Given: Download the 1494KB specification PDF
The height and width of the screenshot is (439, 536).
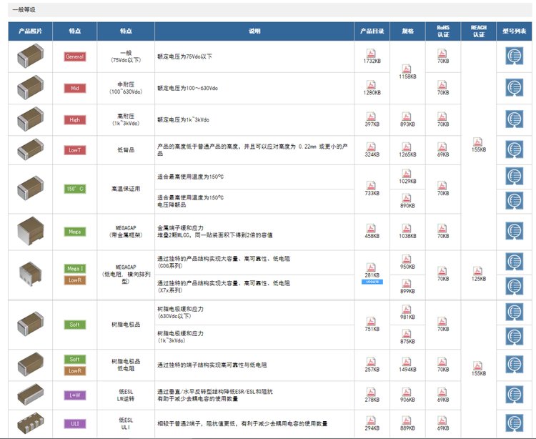Looking at the screenshot, I should pos(407,361).
